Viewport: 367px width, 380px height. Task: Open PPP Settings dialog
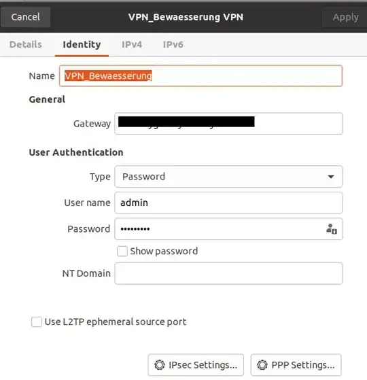pos(296,365)
